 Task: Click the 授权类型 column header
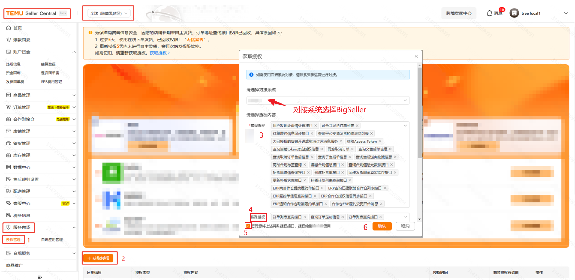143,272
